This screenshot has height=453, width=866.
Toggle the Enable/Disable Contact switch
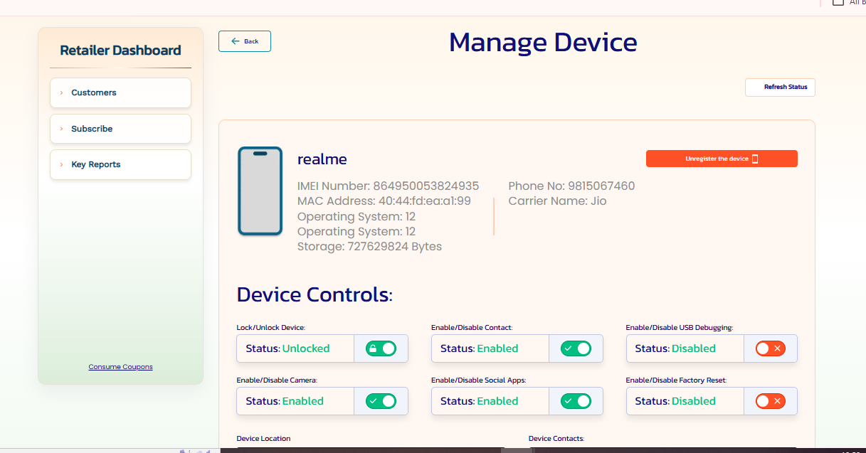(576, 348)
